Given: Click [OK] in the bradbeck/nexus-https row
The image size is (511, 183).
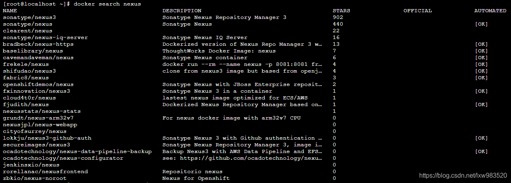Looking at the screenshot, I should click(x=481, y=44).
